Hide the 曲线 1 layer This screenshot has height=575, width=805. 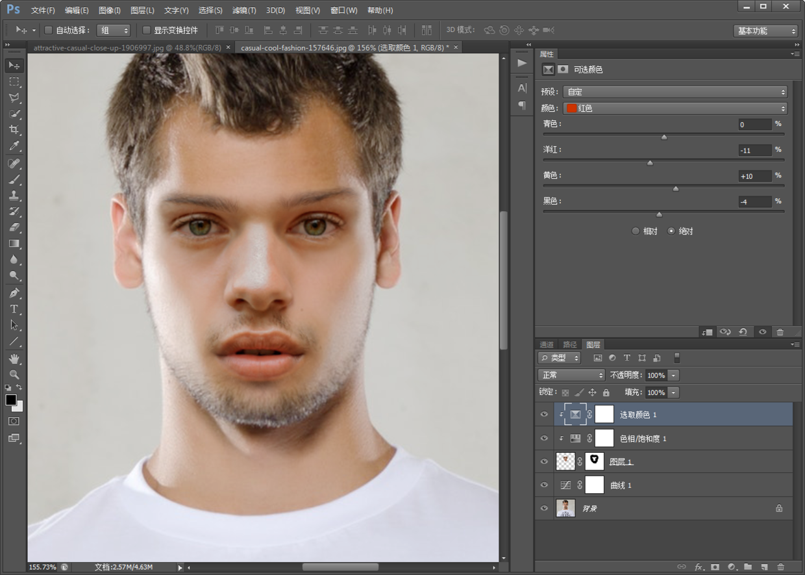pyautogui.click(x=544, y=485)
